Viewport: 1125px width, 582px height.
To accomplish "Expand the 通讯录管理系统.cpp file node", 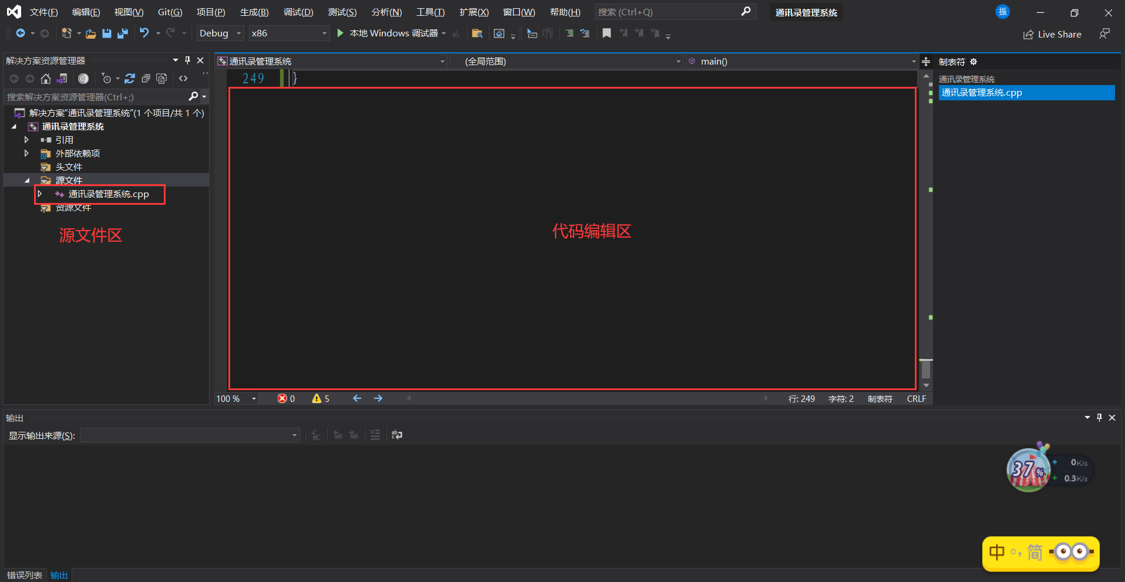I will (x=40, y=194).
